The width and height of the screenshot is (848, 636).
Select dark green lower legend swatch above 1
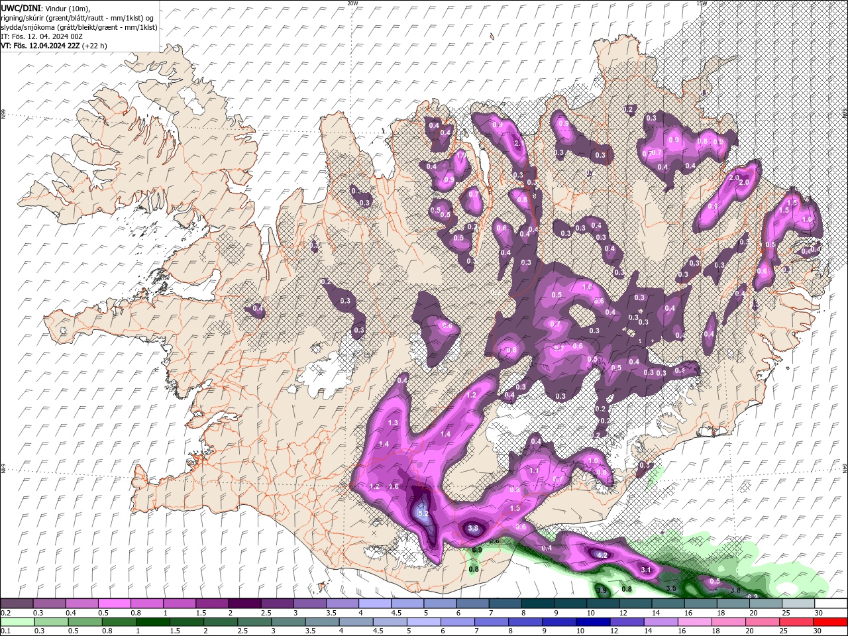[152, 621]
